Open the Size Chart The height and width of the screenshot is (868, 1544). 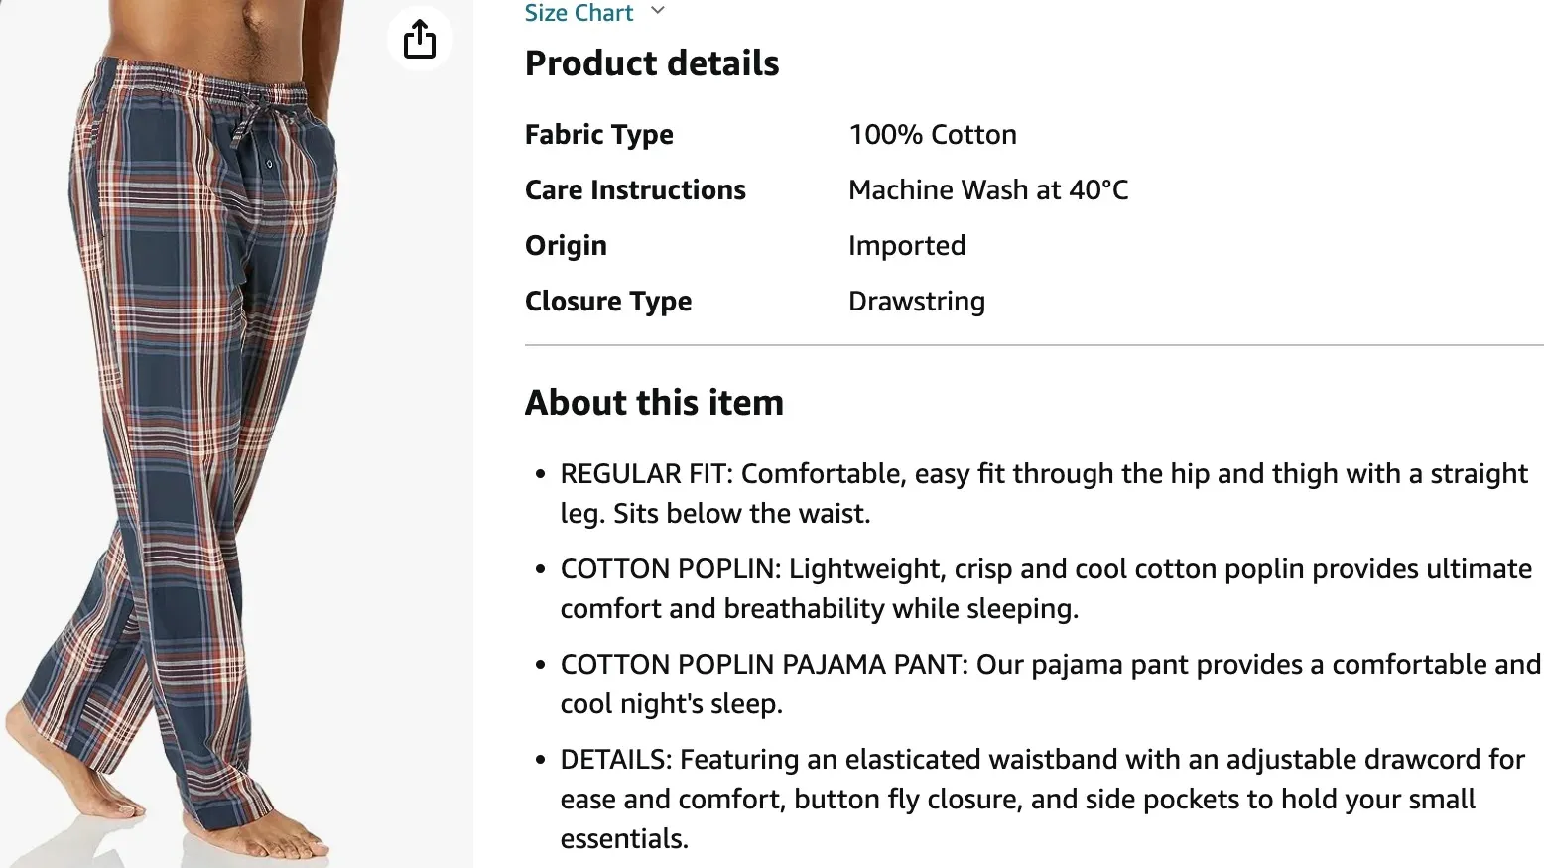[x=579, y=13]
